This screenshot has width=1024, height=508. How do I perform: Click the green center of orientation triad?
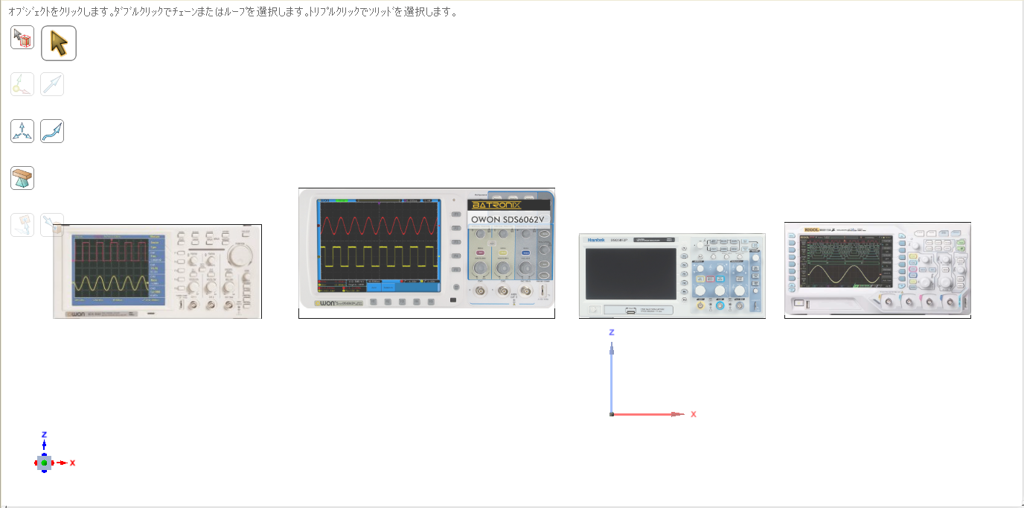[x=44, y=463]
